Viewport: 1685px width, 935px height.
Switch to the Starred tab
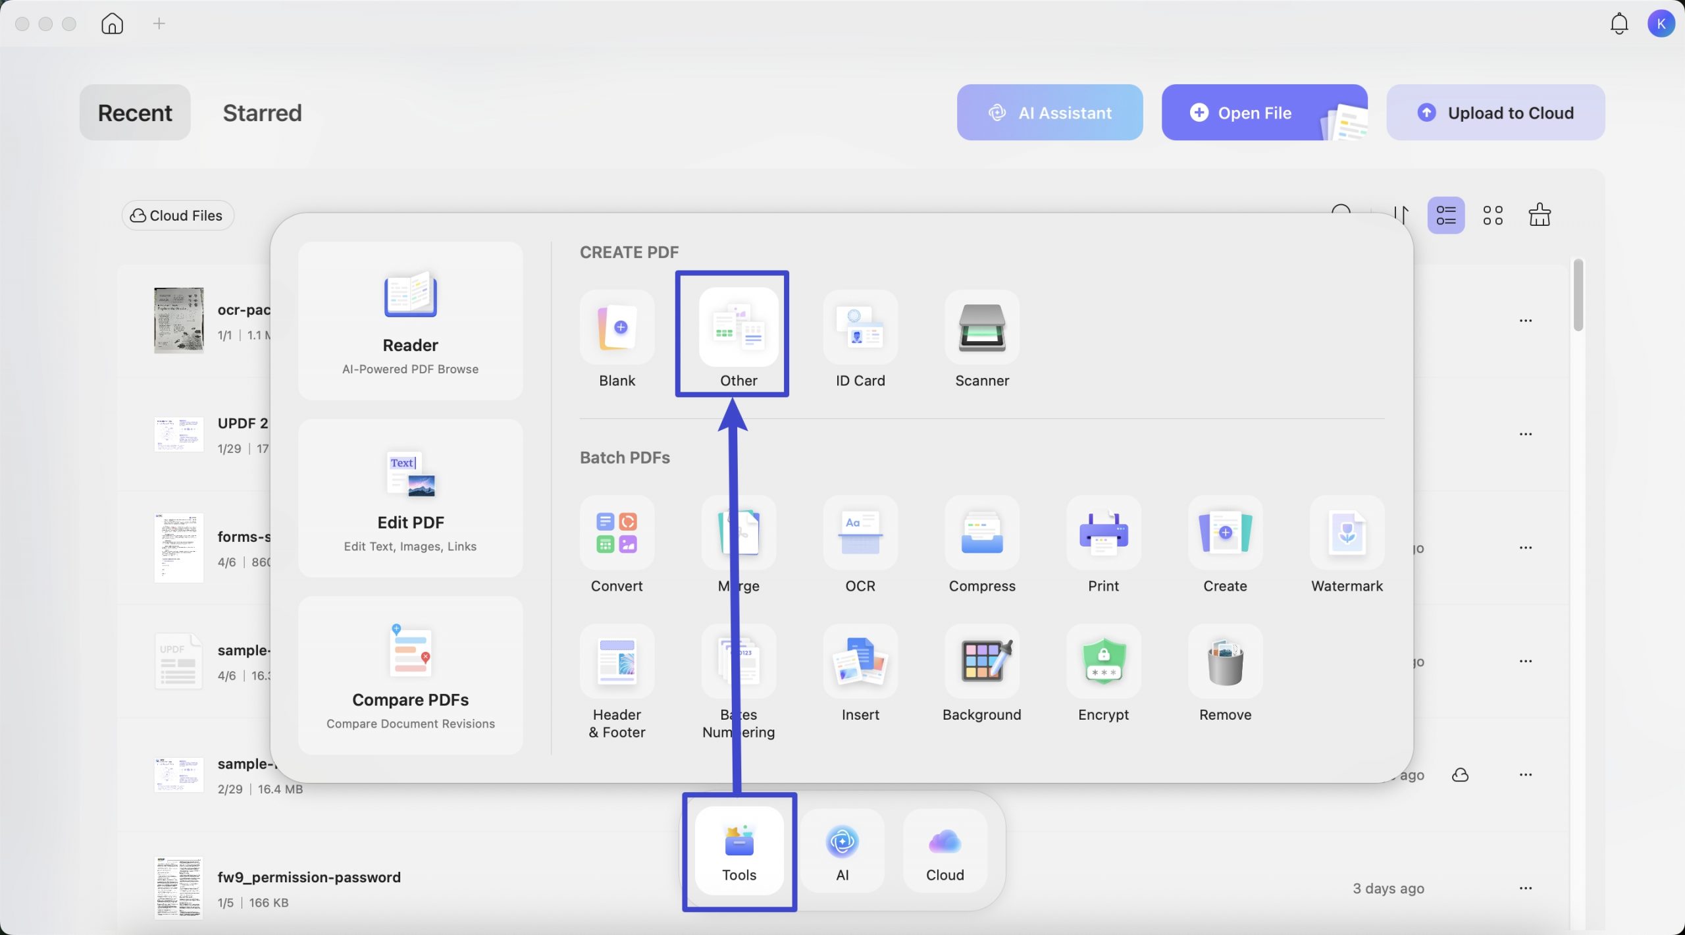pyautogui.click(x=262, y=113)
